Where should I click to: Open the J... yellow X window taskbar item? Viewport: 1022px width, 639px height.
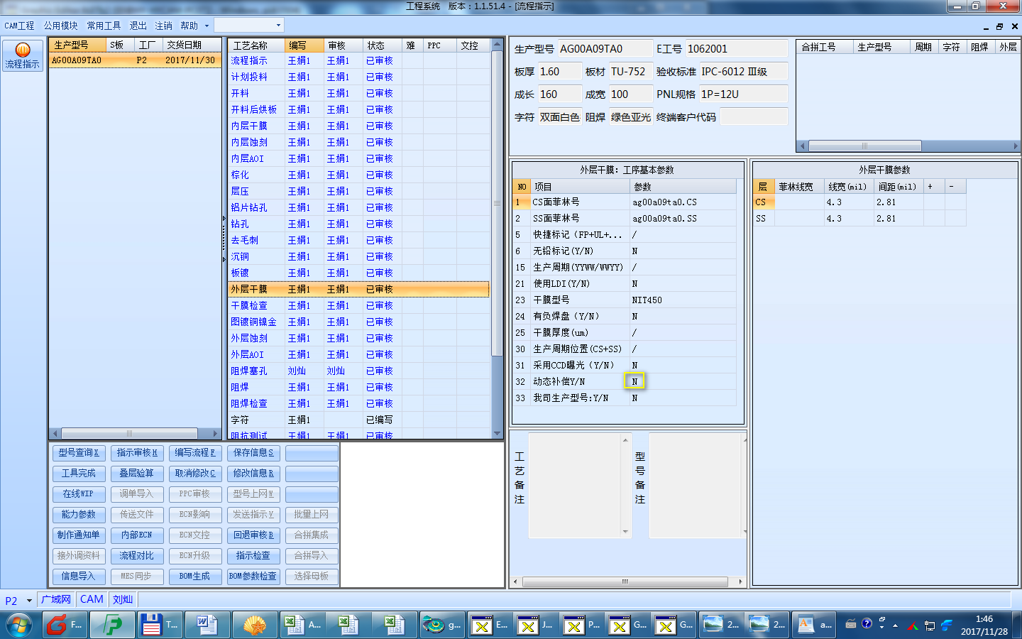tap(536, 625)
